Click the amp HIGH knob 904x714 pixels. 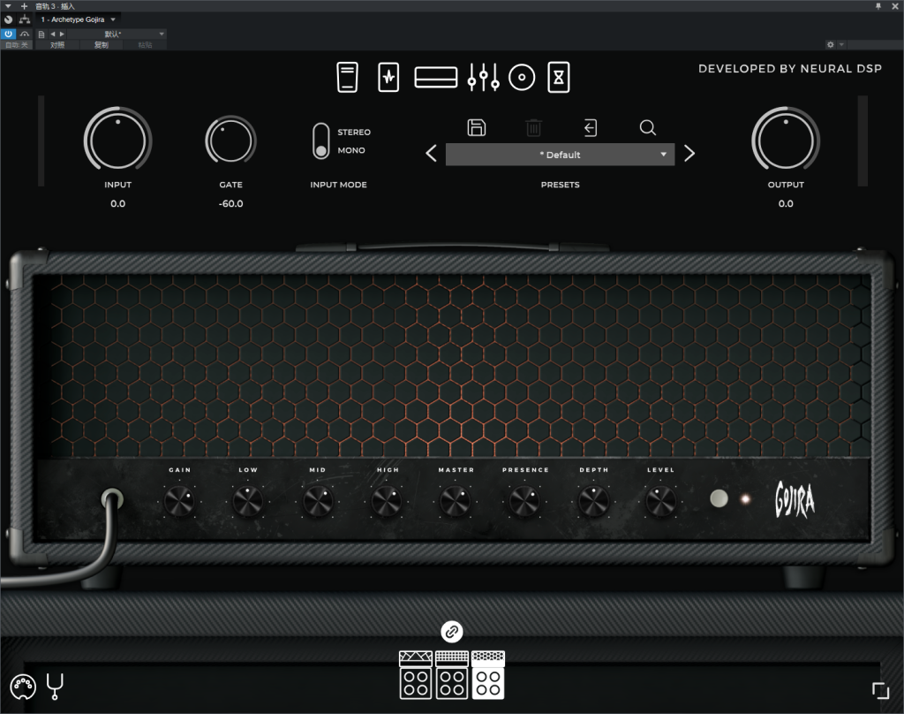click(x=387, y=500)
